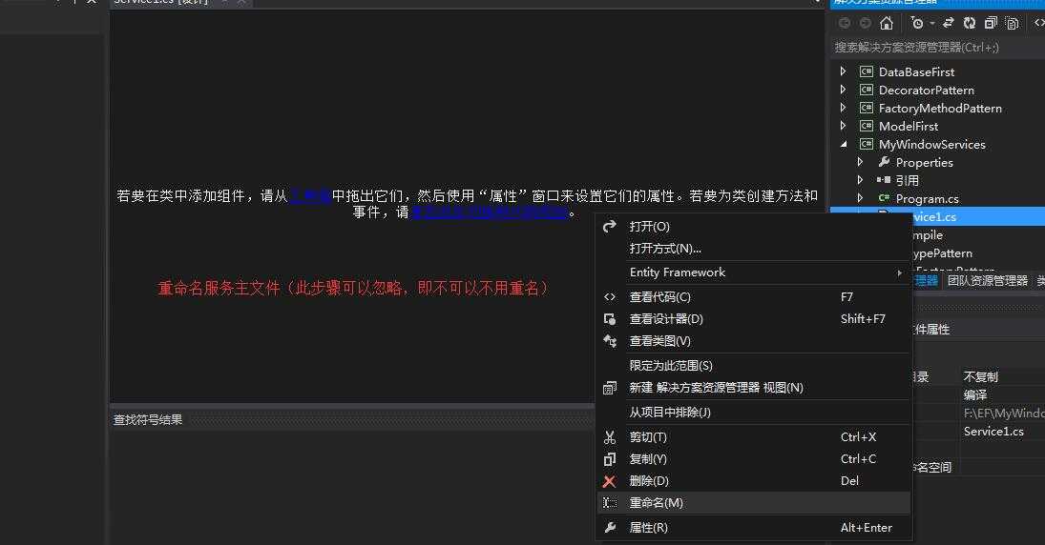Expand the 引用 references node
Viewport: 1045px width, 545px height.
(861, 180)
